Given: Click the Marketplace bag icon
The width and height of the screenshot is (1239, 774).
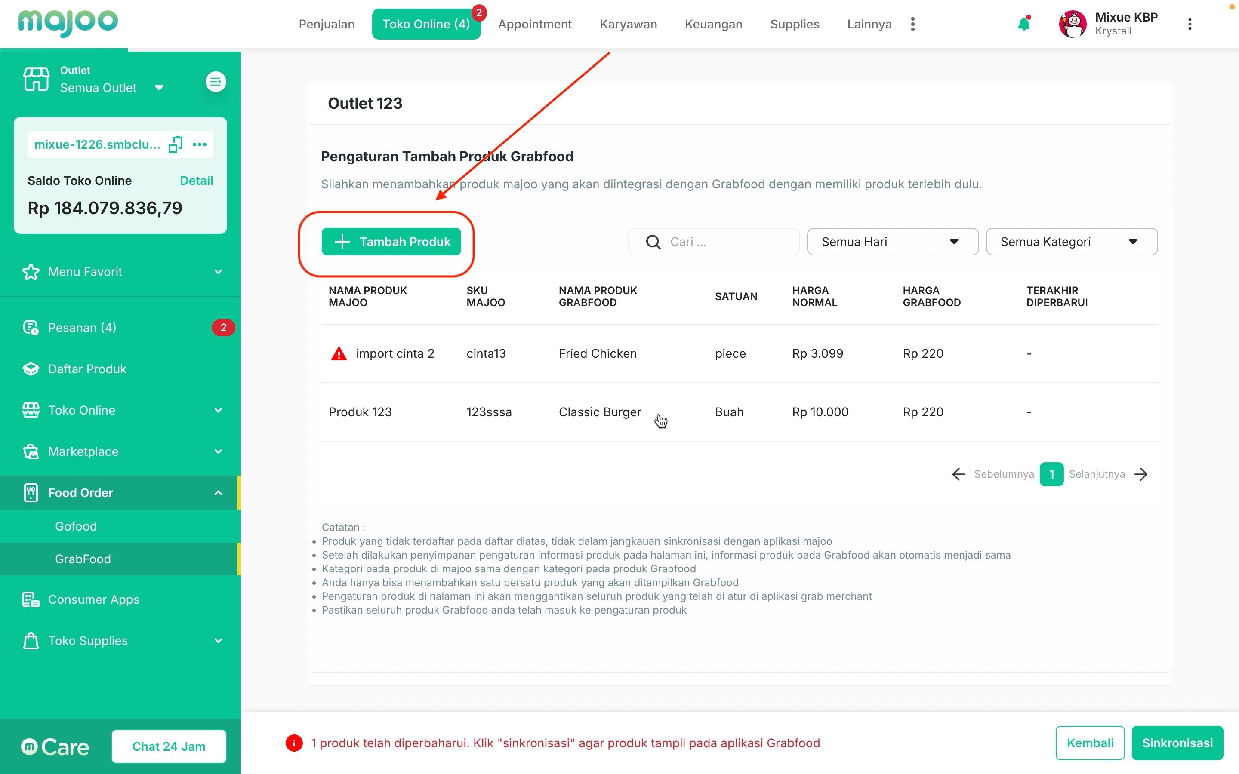Looking at the screenshot, I should pos(31,451).
